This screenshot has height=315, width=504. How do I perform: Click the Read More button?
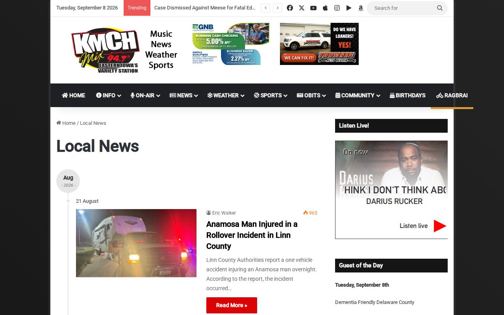point(232,305)
